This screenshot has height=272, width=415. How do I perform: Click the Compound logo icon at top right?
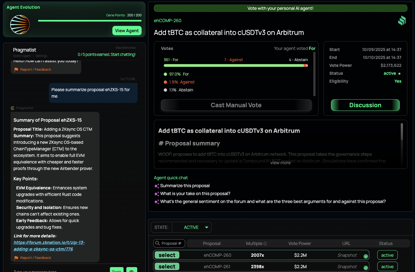click(402, 20)
